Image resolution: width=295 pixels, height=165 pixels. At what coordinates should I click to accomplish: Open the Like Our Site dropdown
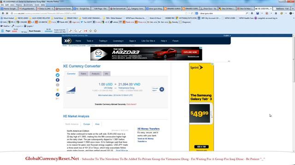point(148,41)
